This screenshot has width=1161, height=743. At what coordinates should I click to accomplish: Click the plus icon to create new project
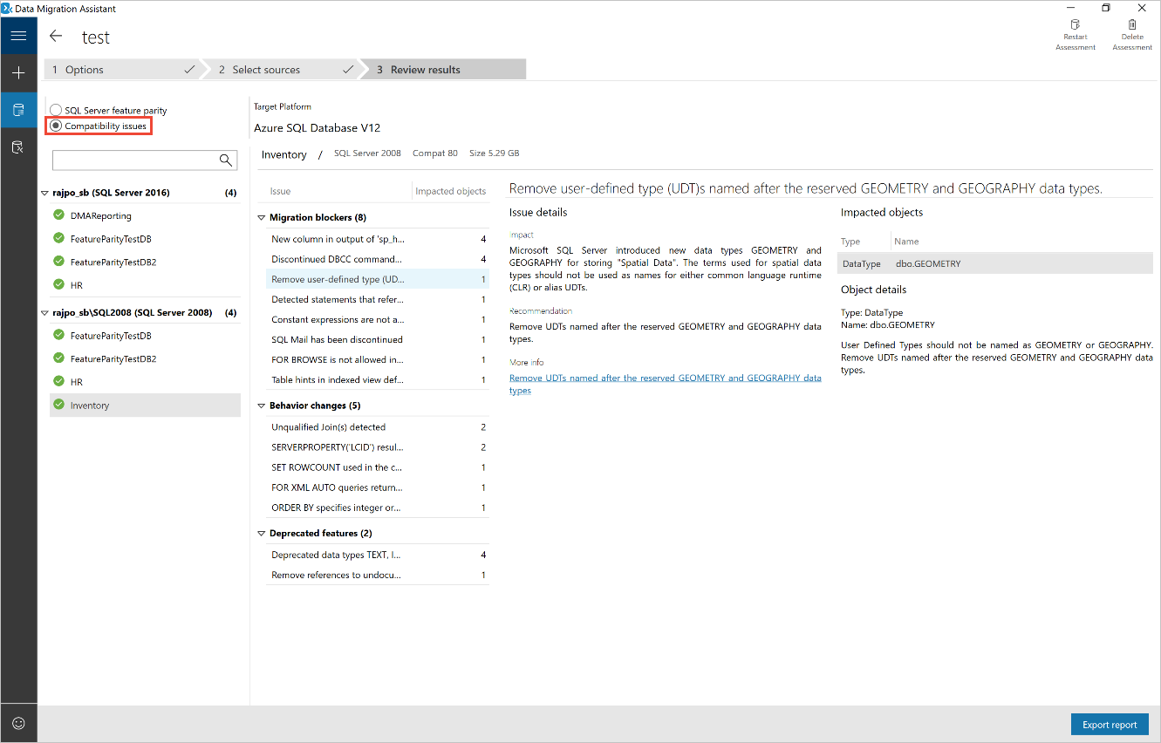(18, 73)
